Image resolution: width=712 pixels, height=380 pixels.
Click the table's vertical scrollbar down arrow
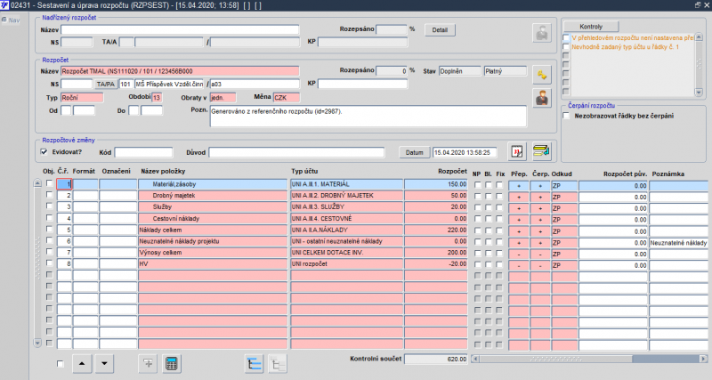point(37,344)
